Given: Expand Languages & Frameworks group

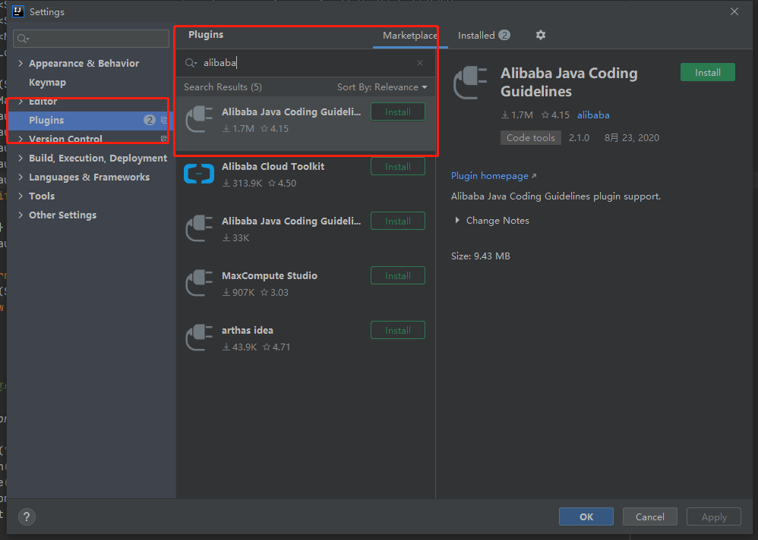Looking at the screenshot, I should pos(21,177).
